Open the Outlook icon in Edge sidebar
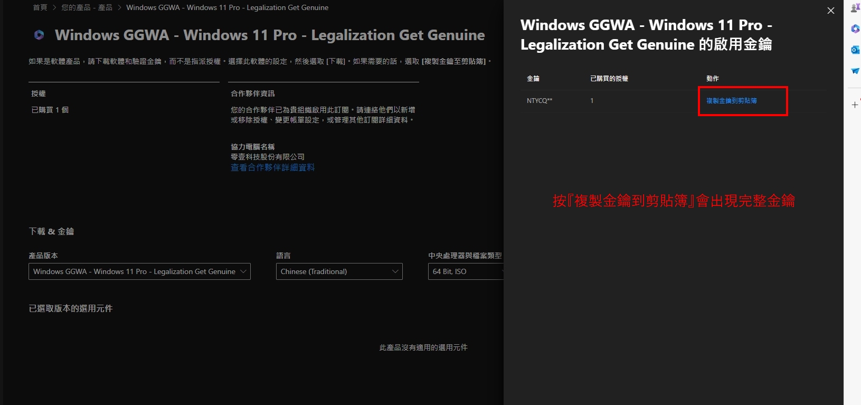 click(x=855, y=50)
